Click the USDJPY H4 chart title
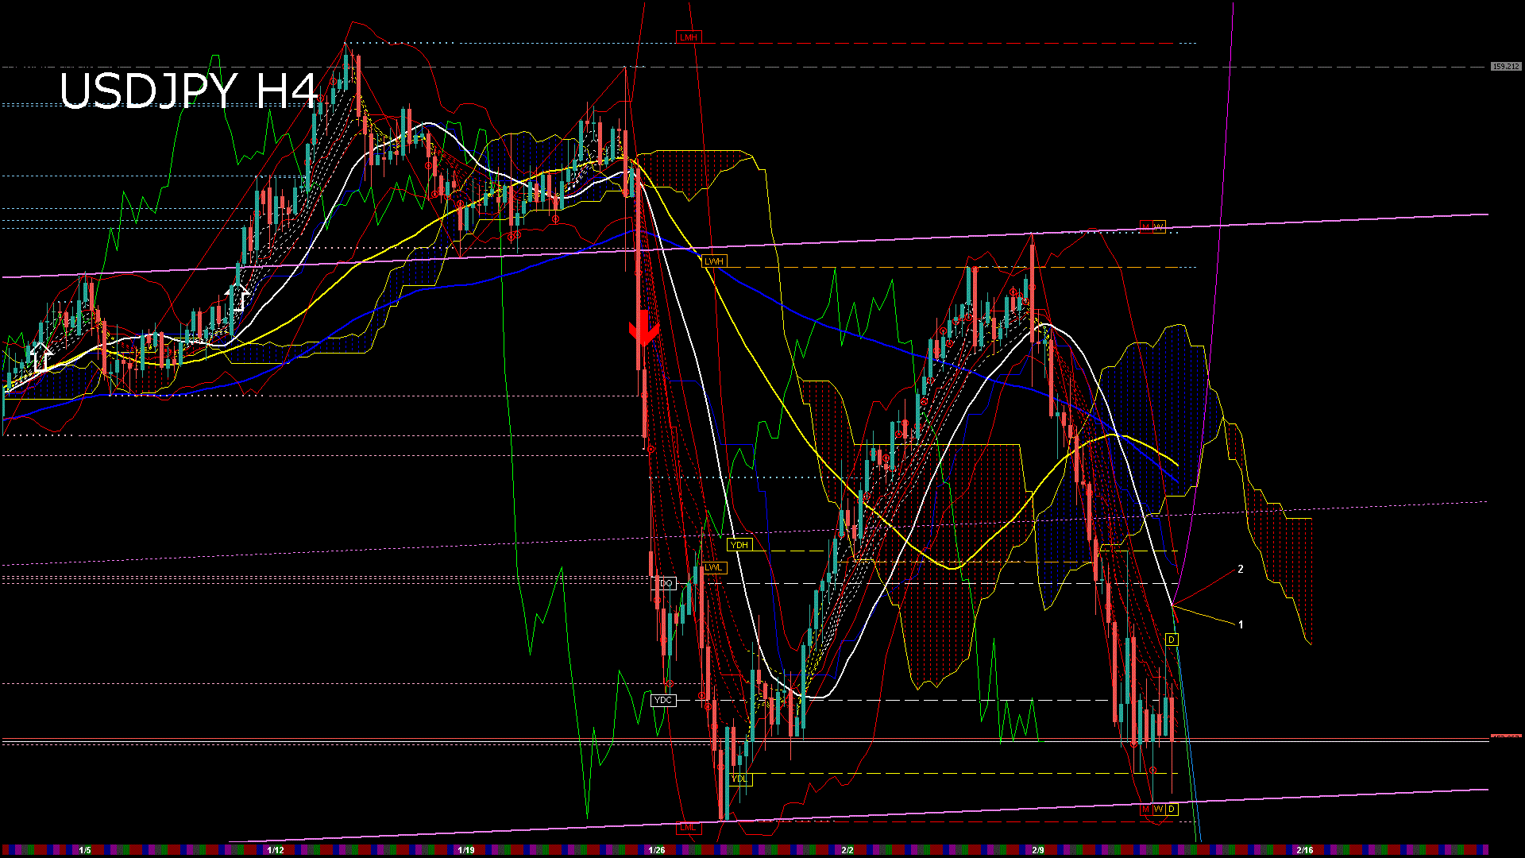The image size is (1525, 858). click(188, 91)
